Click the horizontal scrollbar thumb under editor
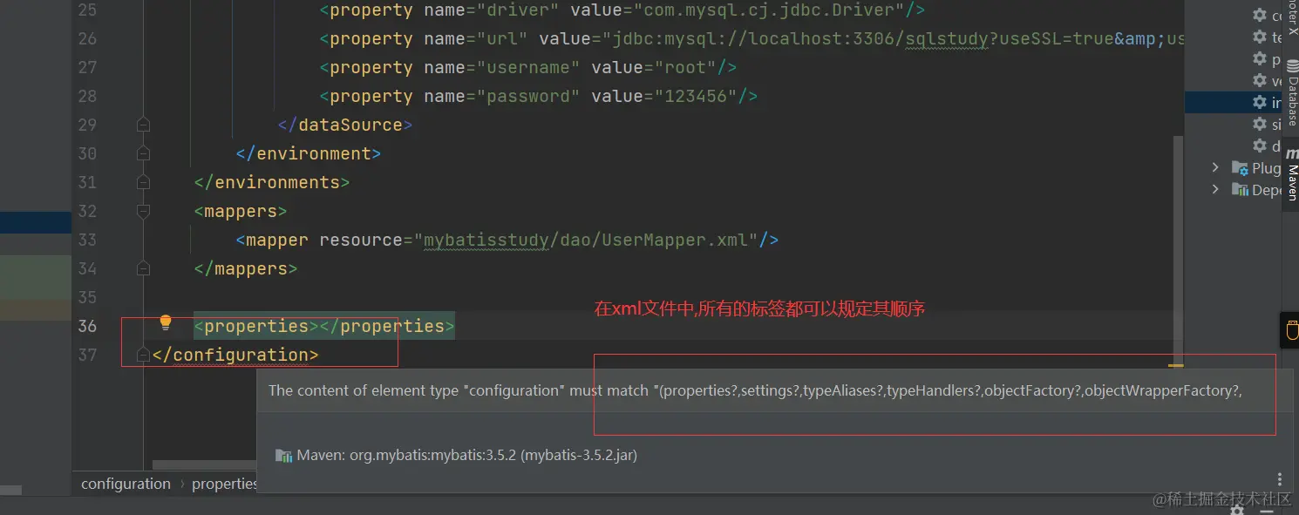 (204, 465)
